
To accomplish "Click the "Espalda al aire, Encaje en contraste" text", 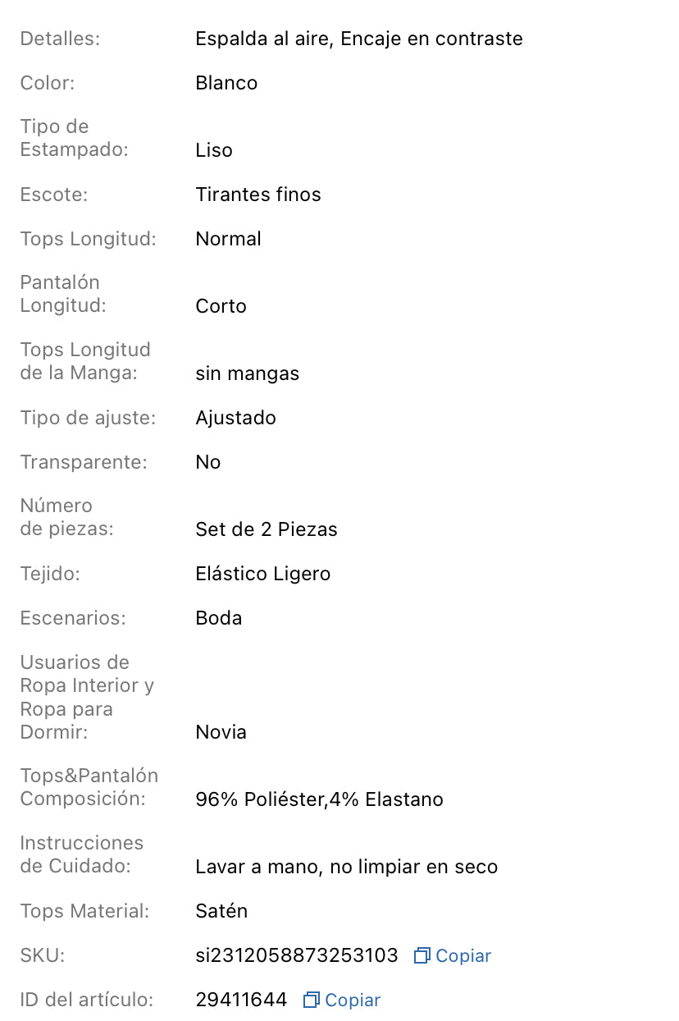I will point(359,39).
